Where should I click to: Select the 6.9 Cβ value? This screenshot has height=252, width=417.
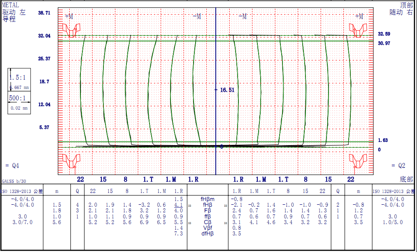(144, 222)
